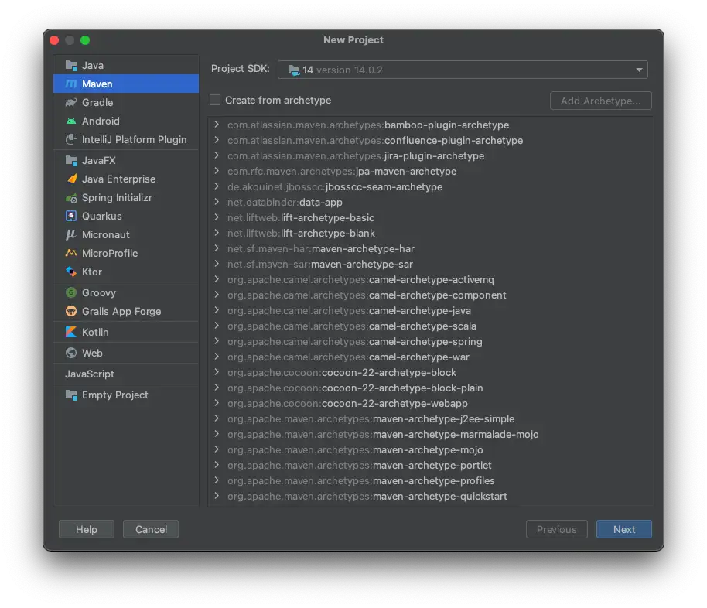Click the Previous button
The width and height of the screenshot is (707, 608).
(x=556, y=529)
